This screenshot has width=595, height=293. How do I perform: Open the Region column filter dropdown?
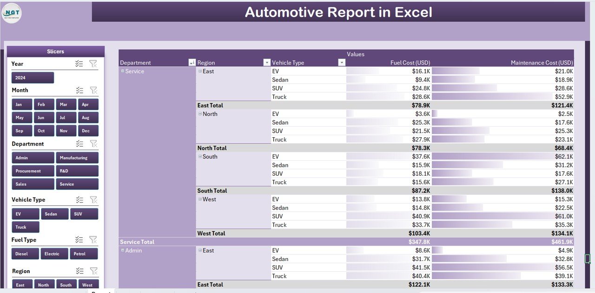tap(267, 63)
